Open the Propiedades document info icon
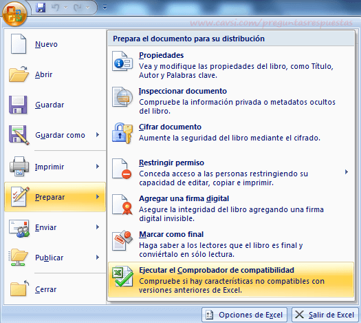This screenshot has height=323, width=361. coord(122,61)
